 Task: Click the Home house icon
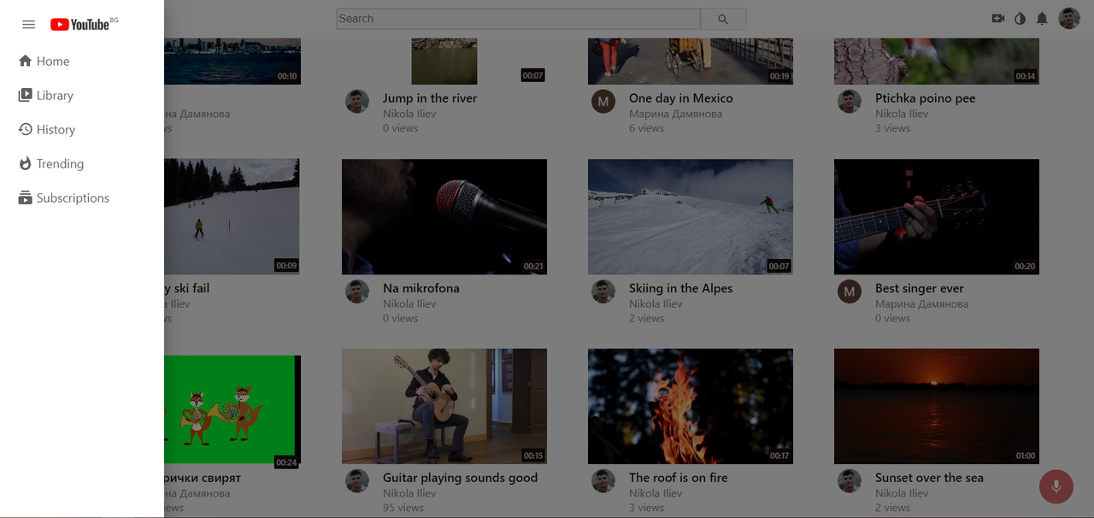point(25,61)
